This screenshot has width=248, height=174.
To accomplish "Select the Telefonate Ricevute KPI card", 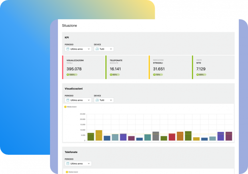I will tap(127, 66).
